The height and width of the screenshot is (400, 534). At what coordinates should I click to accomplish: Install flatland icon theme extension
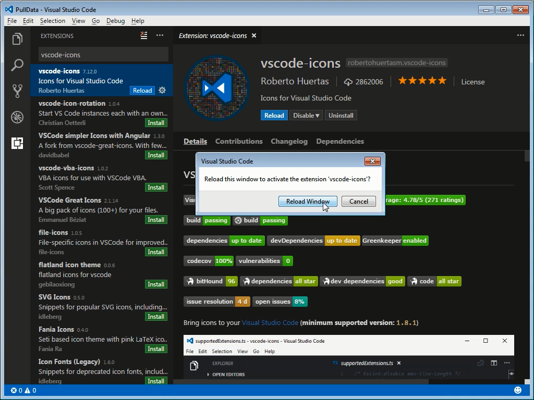pyautogui.click(x=156, y=284)
